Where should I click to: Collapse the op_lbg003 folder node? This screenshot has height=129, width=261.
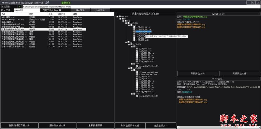pyautogui.click(x=129, y=68)
